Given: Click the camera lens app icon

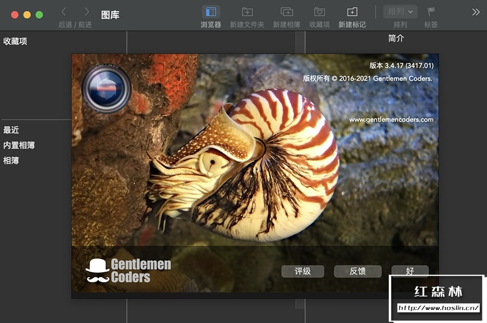Looking at the screenshot, I should (107, 88).
